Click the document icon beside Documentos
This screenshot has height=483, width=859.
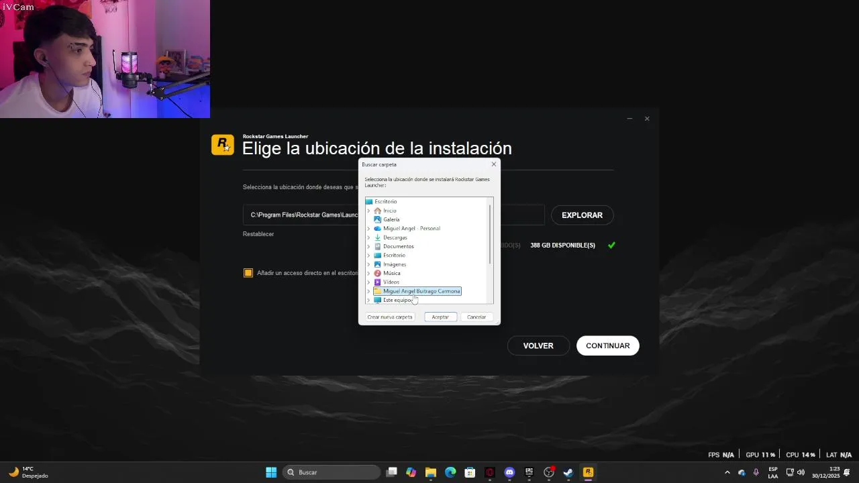377,246
